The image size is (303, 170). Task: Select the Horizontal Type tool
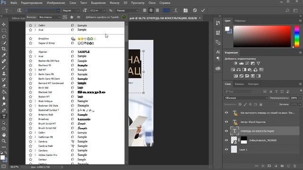coord(4,117)
